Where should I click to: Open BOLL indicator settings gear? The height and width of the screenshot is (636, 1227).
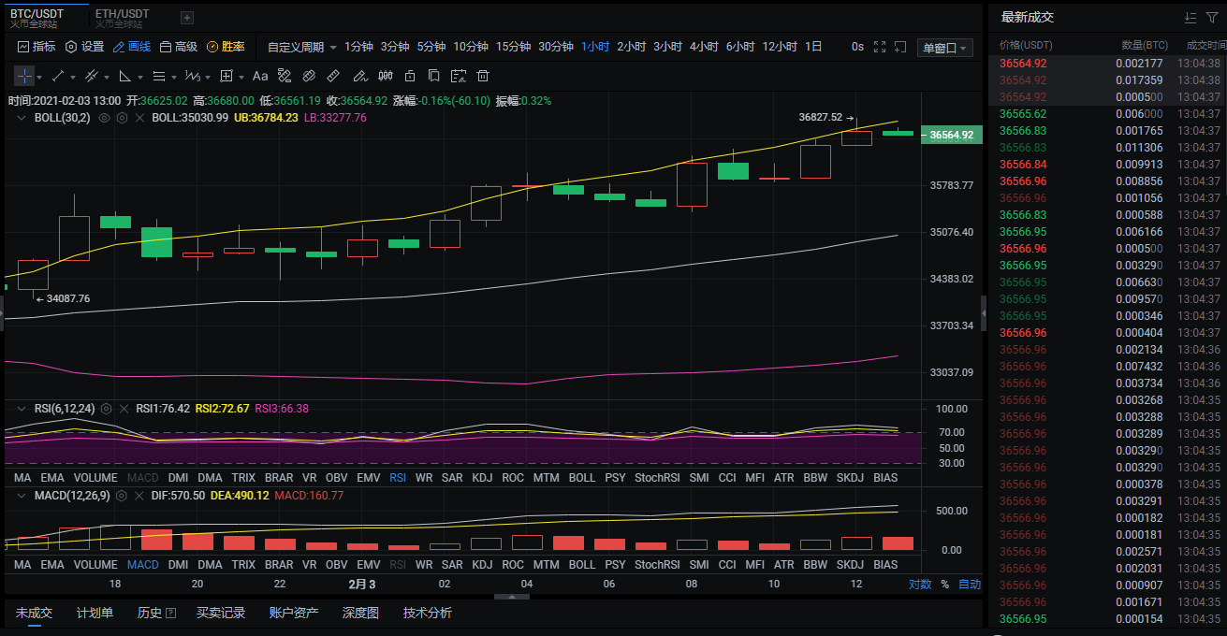click(122, 118)
